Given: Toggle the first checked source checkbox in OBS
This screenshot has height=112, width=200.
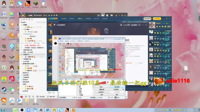Looking at the screenshot, I should pos(78,87).
